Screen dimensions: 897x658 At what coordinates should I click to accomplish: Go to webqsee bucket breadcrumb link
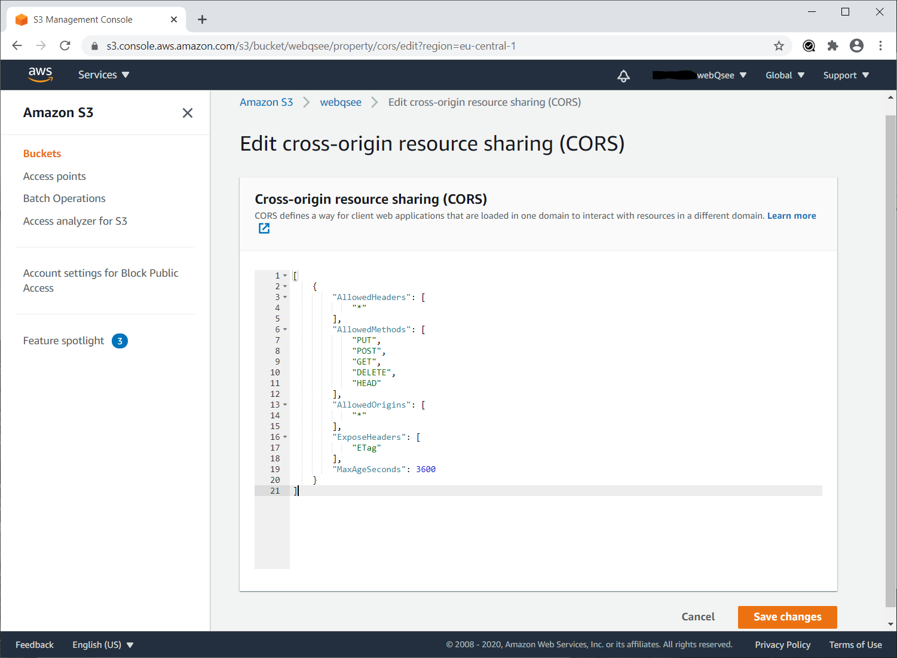(341, 102)
